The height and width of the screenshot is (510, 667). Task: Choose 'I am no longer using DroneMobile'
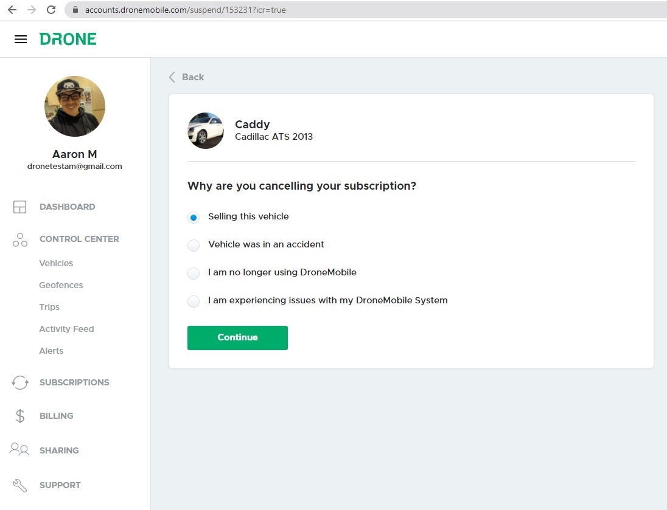point(194,273)
